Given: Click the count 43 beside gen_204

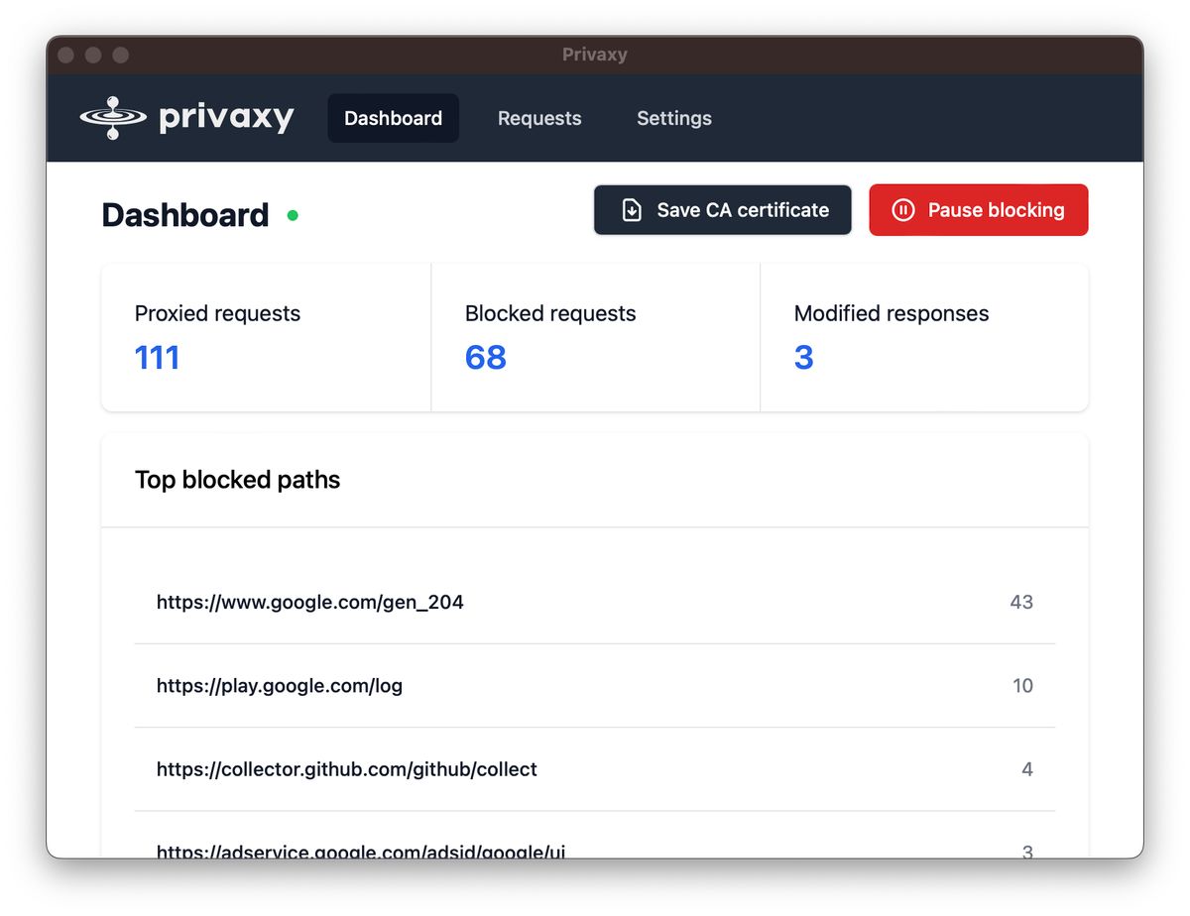Looking at the screenshot, I should 1020,602.
